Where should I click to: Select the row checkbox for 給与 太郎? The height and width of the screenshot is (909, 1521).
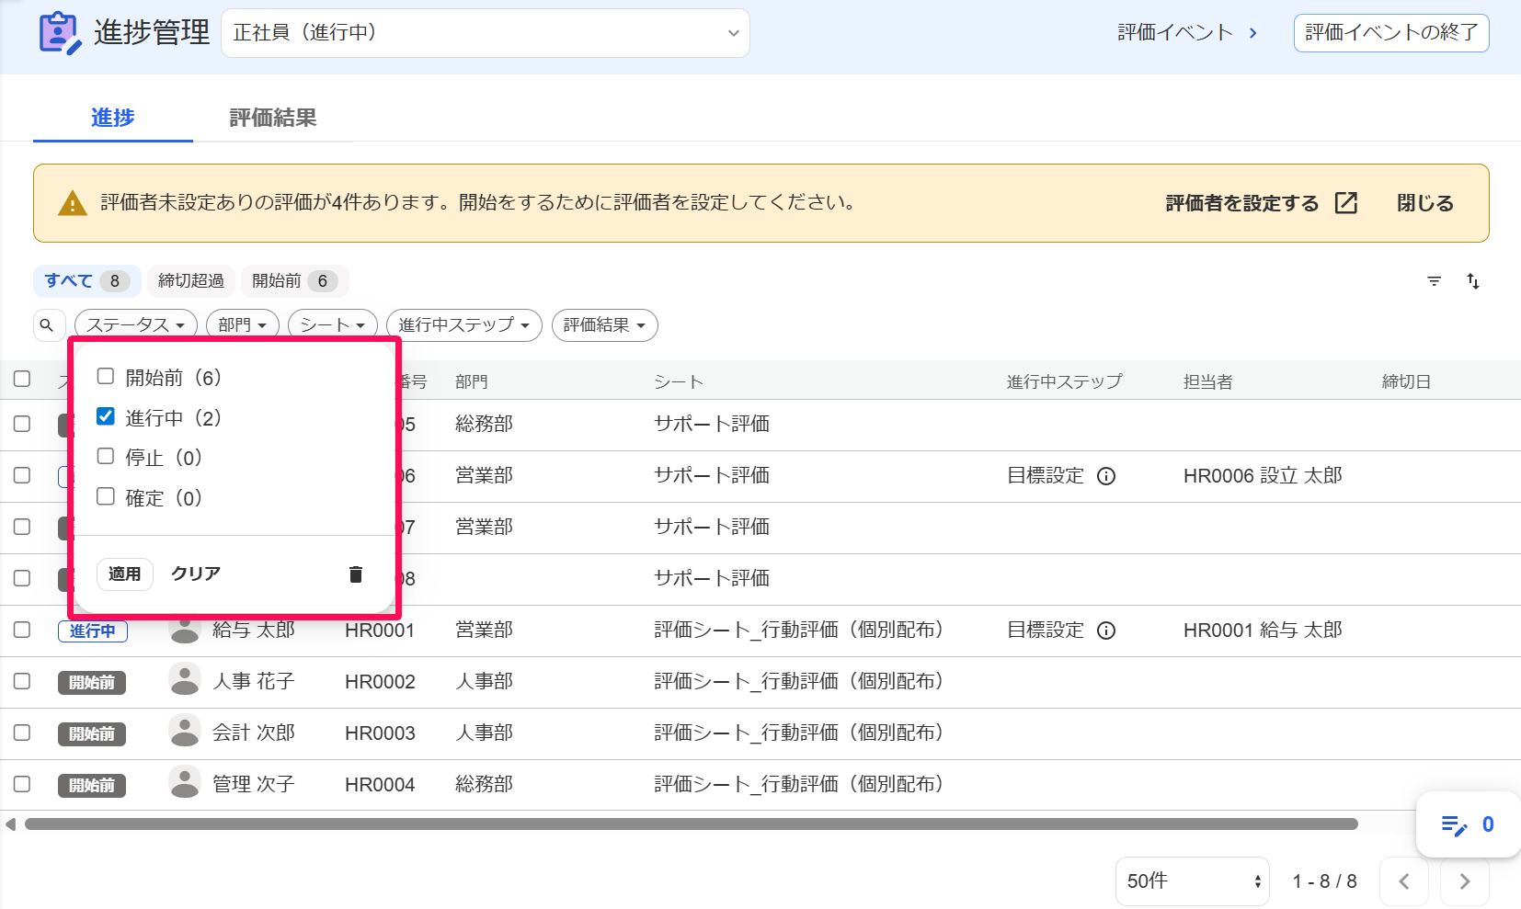click(x=22, y=630)
